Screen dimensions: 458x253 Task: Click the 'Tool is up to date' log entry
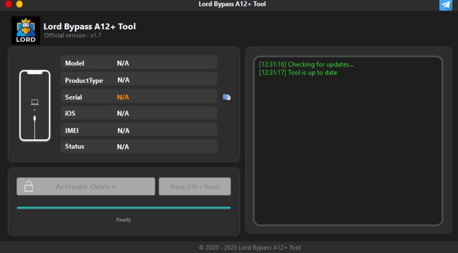pyautogui.click(x=298, y=73)
